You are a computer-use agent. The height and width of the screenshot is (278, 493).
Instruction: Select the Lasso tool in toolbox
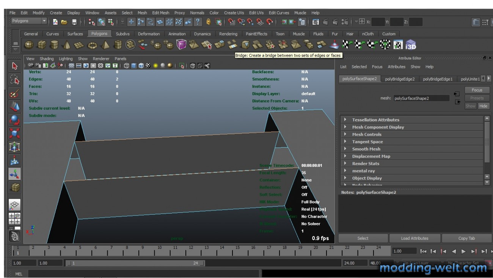pos(15,80)
